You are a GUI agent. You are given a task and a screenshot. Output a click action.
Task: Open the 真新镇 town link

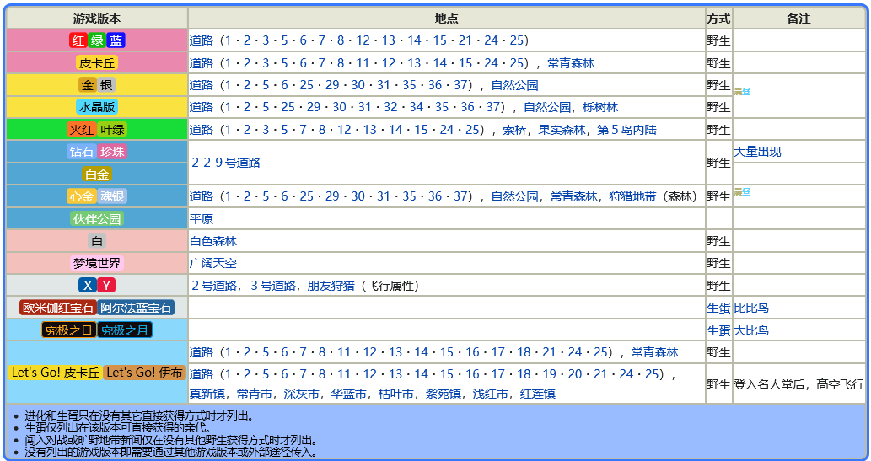[207, 394]
